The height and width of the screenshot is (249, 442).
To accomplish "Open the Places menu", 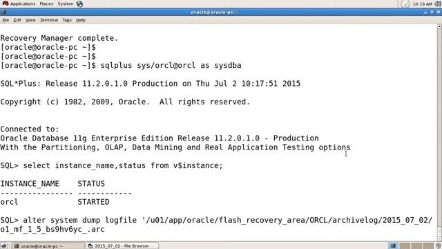I will click(46, 4).
